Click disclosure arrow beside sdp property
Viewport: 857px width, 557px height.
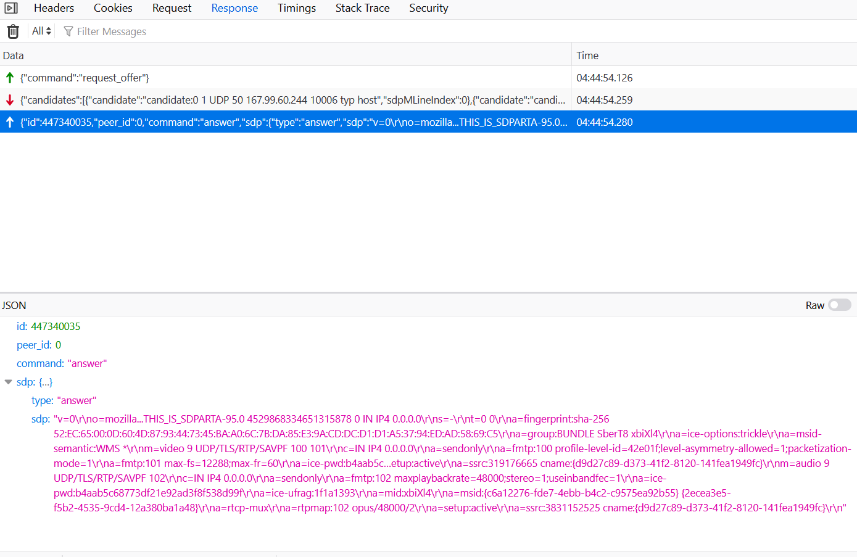click(x=8, y=381)
